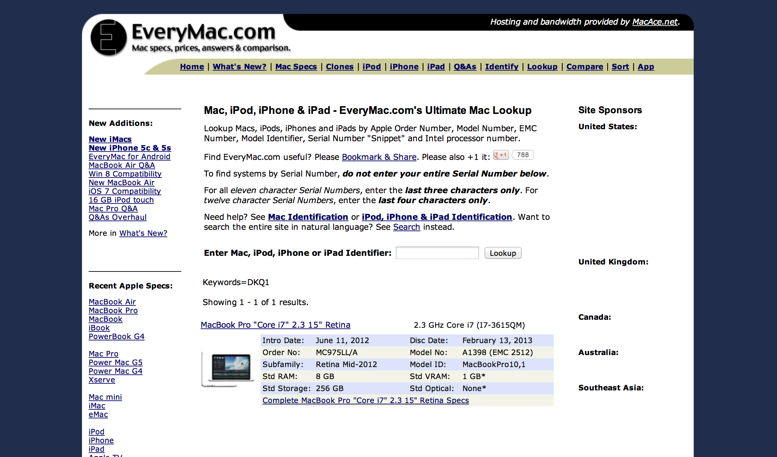Screen dimensions: 777x457
Task: Click the Bookmark & Share link
Action: click(379, 157)
